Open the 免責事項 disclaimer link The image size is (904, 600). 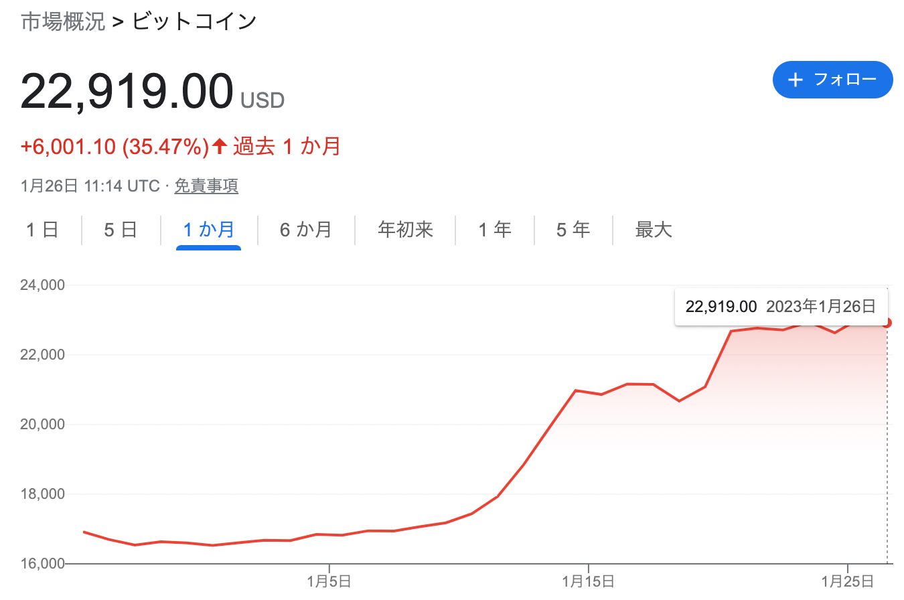(206, 185)
